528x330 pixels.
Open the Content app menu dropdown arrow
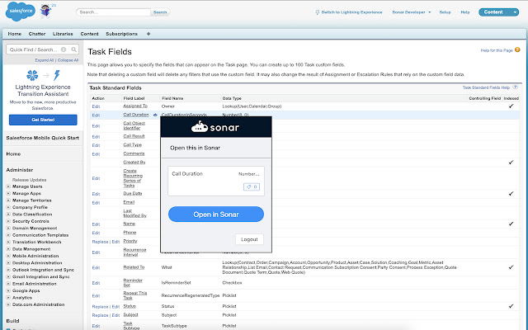pyautogui.click(x=515, y=12)
